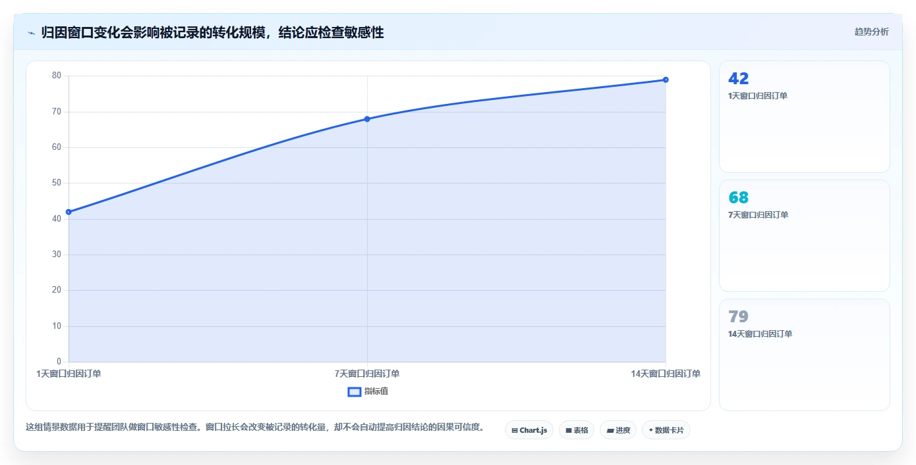Click the footer description starting 这组情景数据
This screenshot has height=465, width=916.
(x=255, y=427)
